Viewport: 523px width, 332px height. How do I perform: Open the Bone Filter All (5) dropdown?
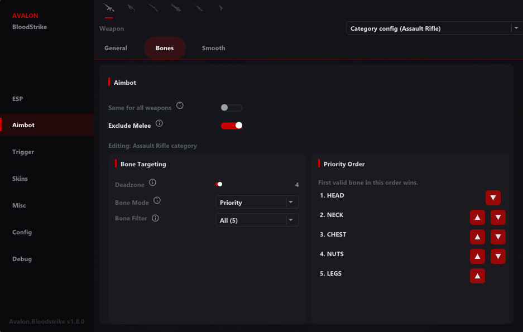(x=257, y=220)
